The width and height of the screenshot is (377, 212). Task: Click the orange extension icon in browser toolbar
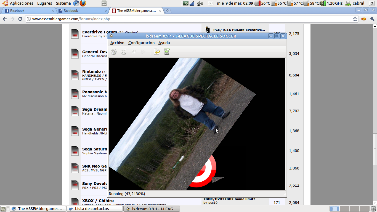coord(364,19)
